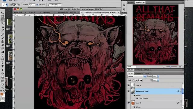Select the Pen tool
The width and height of the screenshot is (193, 109).
[x=2, y=63]
